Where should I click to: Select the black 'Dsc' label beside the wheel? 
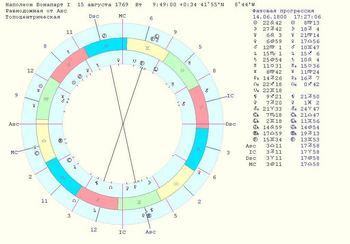click(231, 124)
